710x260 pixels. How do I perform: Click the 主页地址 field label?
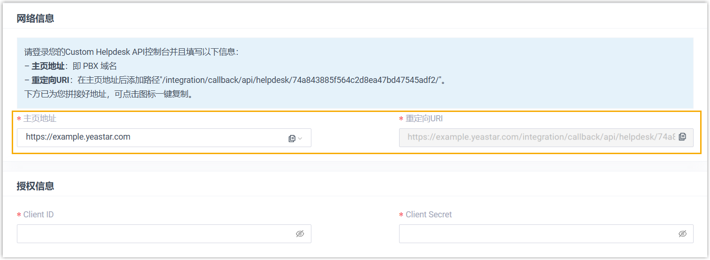(x=40, y=119)
